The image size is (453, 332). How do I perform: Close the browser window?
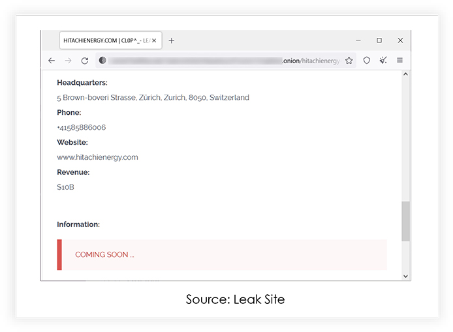400,40
